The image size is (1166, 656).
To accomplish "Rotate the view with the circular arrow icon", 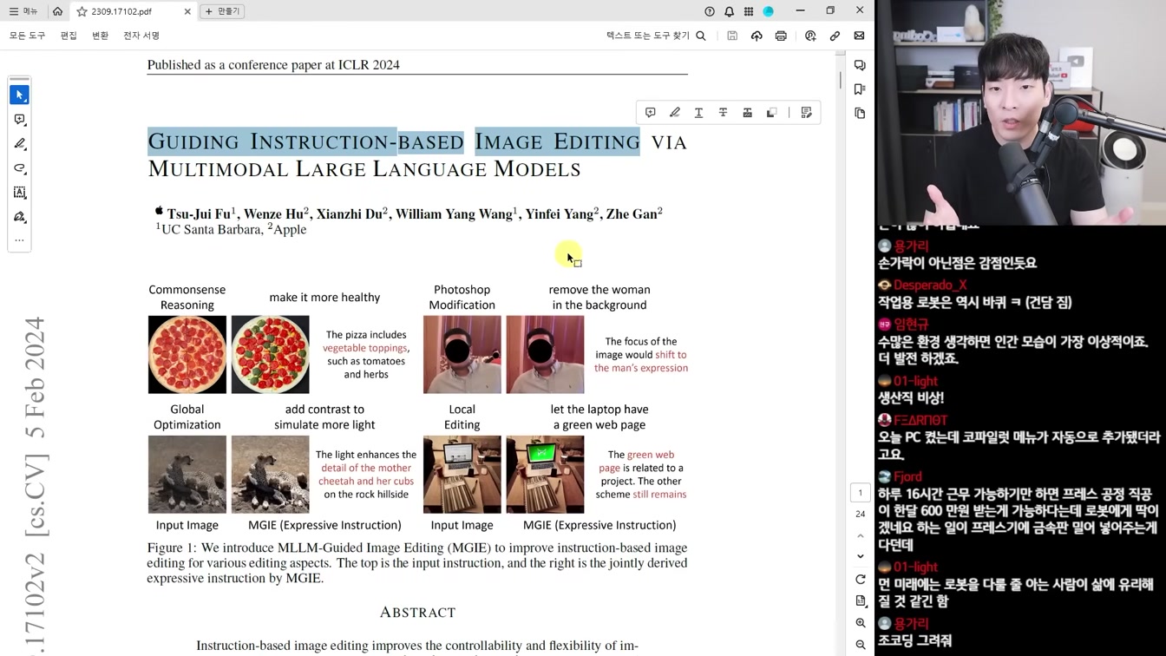I will pyautogui.click(x=860, y=580).
